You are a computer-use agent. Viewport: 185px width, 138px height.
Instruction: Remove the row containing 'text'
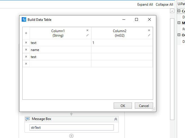click(x=26, y=43)
